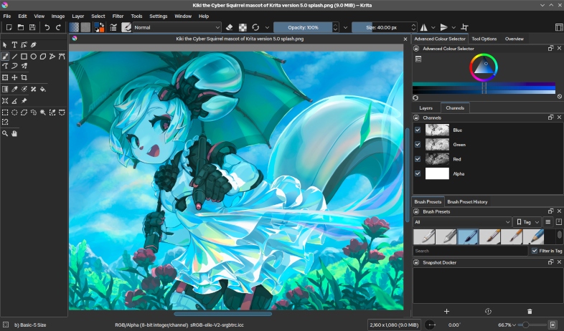Select the Ellipse shape tool

click(x=34, y=57)
